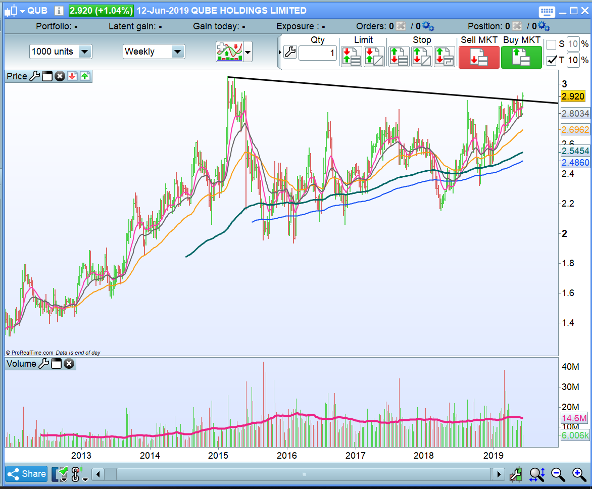Click the 2.6962 orange average value label
The width and height of the screenshot is (592, 489).
575,130
